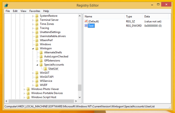Click the AlternateShells folder icon

click(41, 52)
